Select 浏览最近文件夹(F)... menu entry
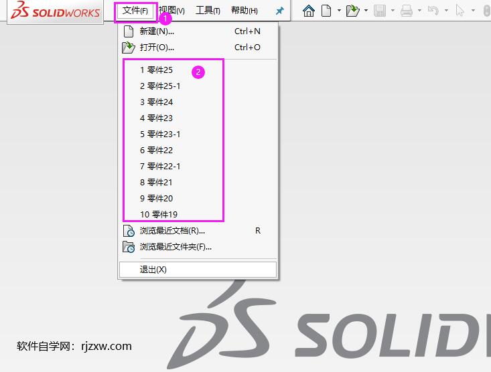 coord(198,247)
